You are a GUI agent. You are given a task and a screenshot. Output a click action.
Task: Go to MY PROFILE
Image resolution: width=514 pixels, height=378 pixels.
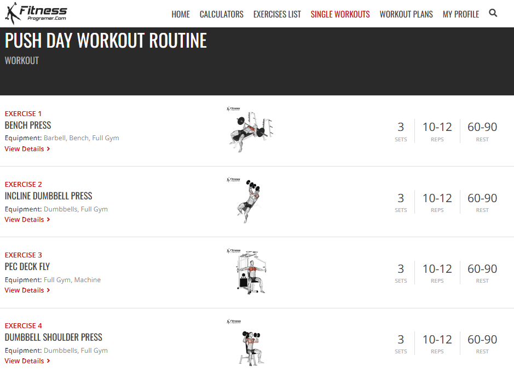coord(460,14)
